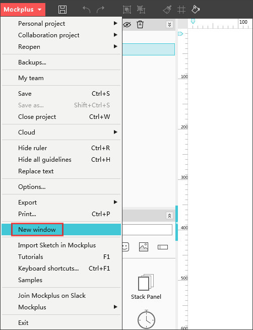The image size is (253, 330).
Task: Open the Backups... menu item
Action: coord(61,62)
